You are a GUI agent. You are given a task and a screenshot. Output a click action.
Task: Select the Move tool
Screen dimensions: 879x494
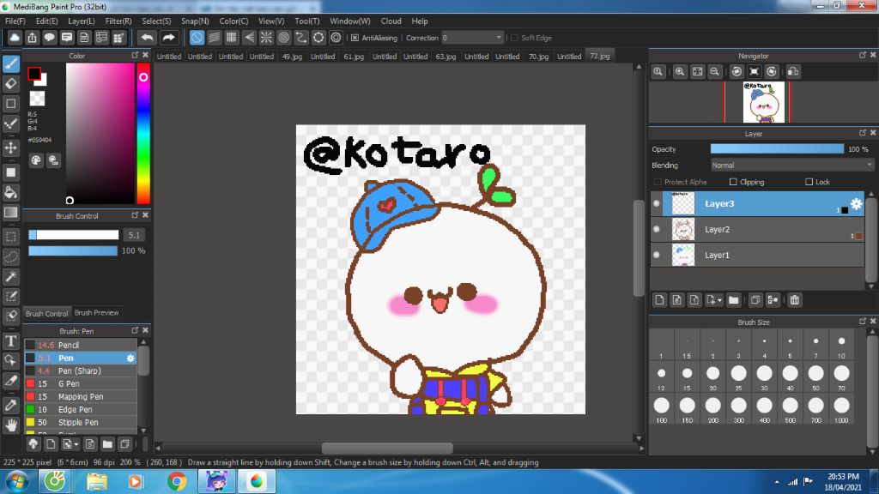click(x=10, y=148)
